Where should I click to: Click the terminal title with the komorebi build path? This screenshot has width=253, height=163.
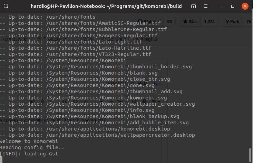pos(106,6)
